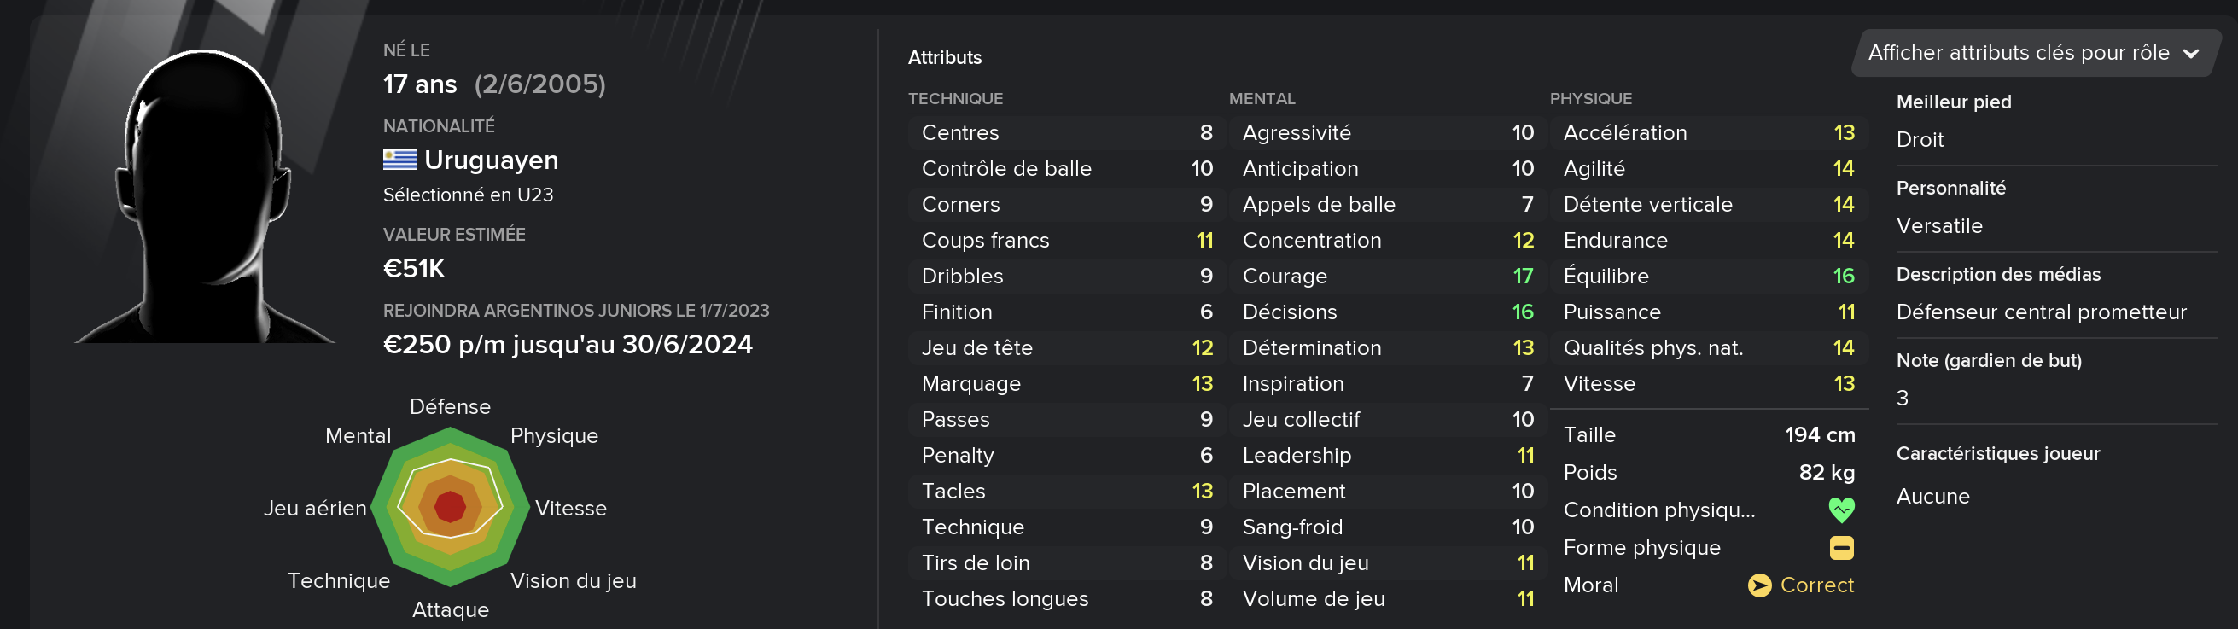Screen dimensions: 2238x629
Task: Click the green heart condition icon
Action: tap(1841, 510)
